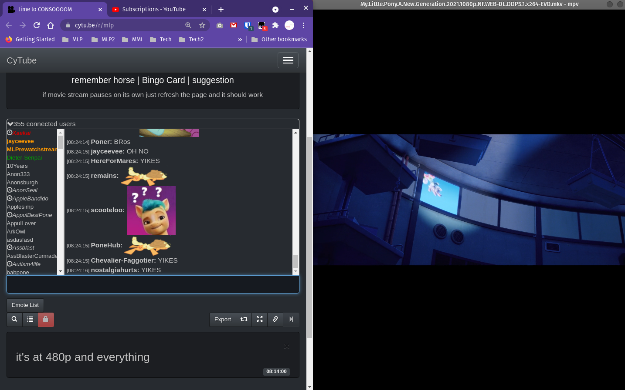
Task: Open the Bitwarden shield extension icon
Action: 248,26
